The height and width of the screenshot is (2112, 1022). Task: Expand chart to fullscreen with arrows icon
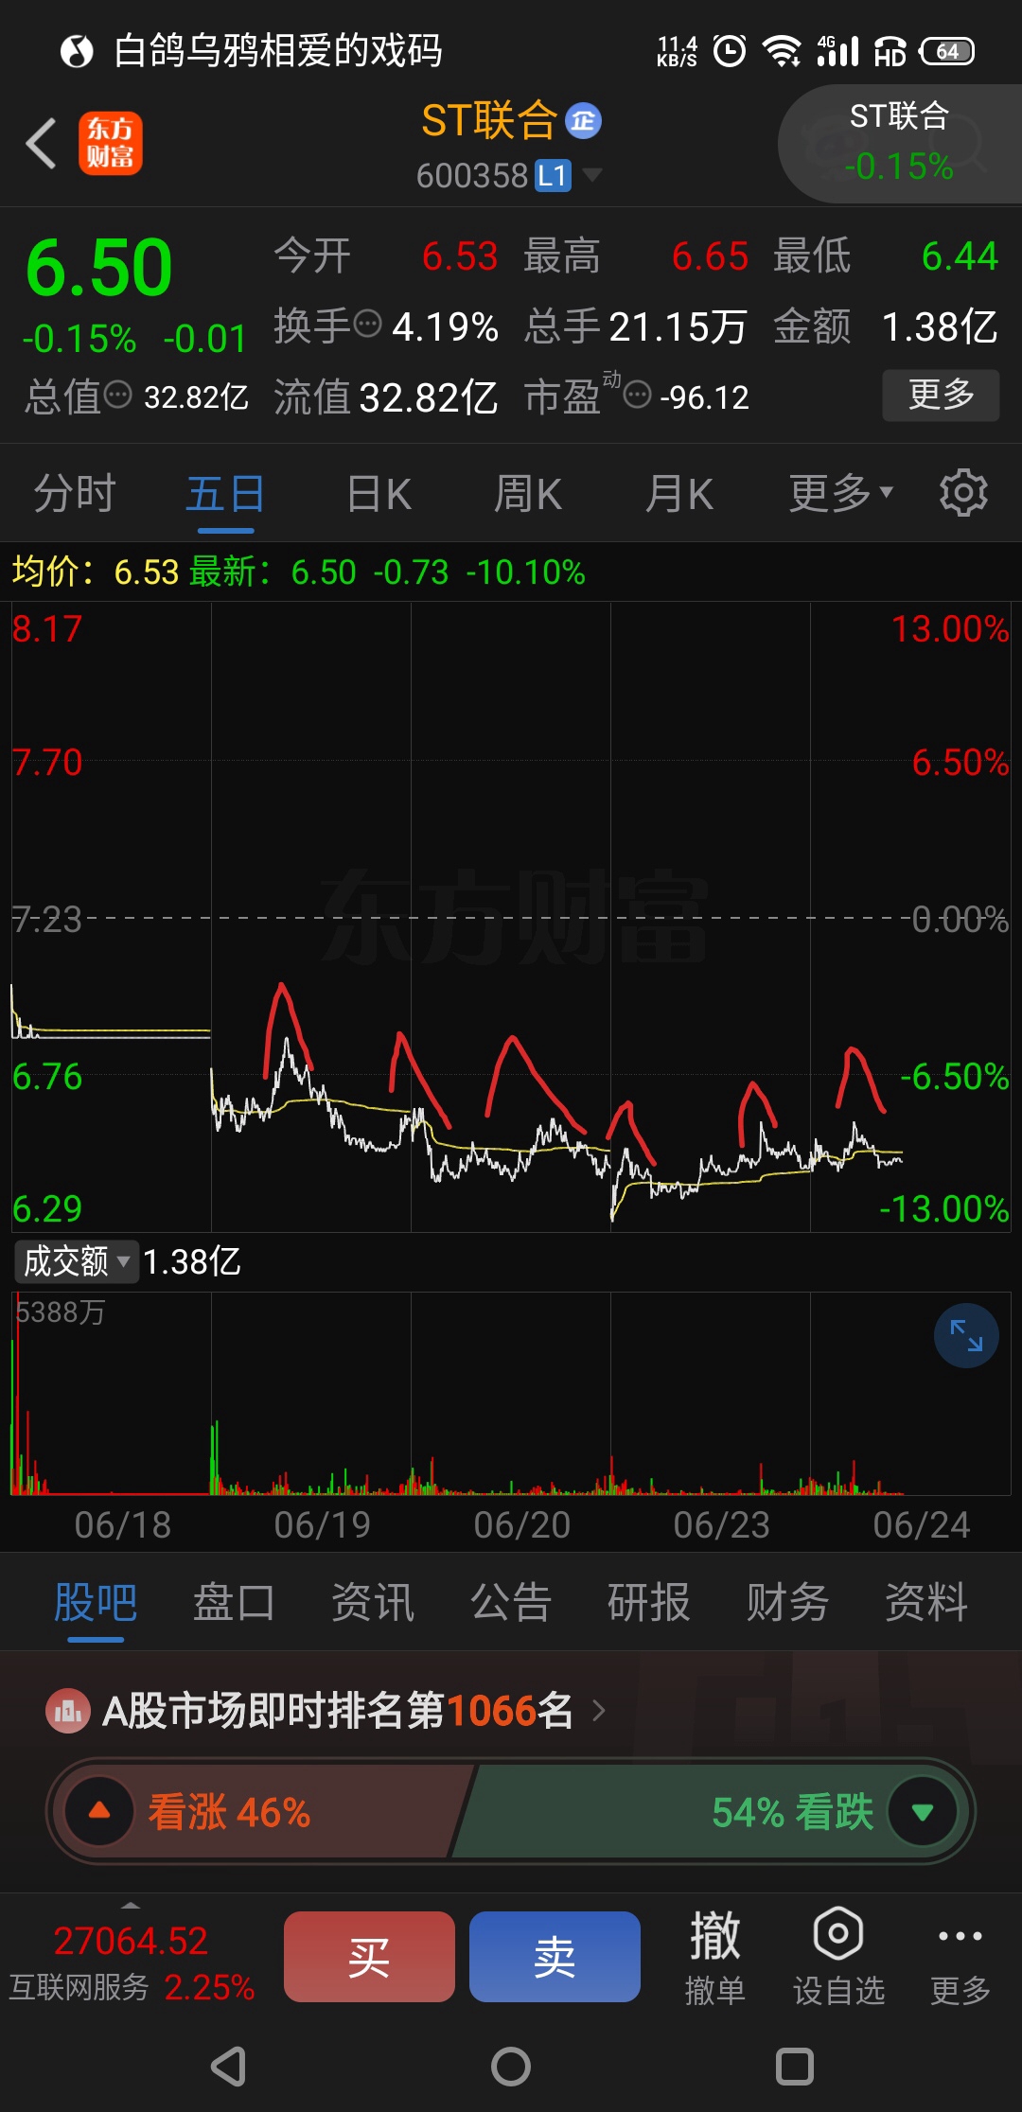tap(966, 1336)
